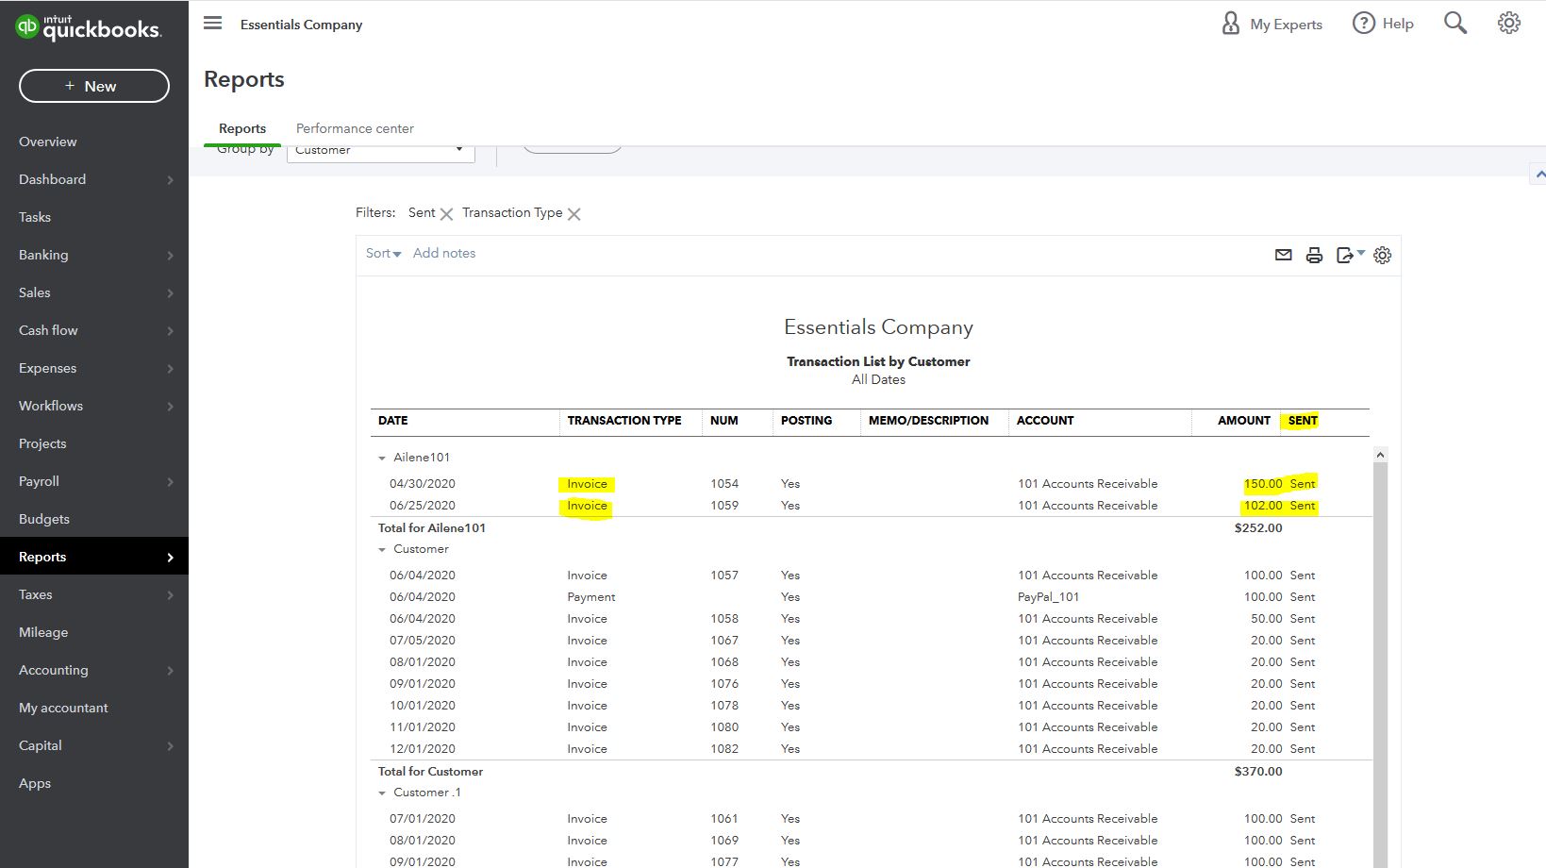Click the report's vertical scrollbar up arrow
1546x868 pixels.
coord(1380,455)
